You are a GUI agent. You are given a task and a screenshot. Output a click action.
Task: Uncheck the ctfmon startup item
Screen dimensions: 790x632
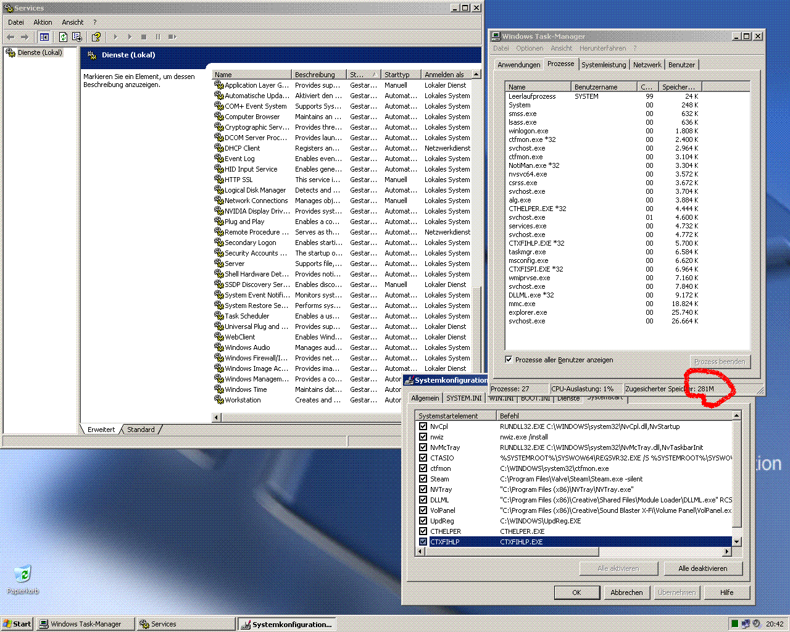pos(423,468)
